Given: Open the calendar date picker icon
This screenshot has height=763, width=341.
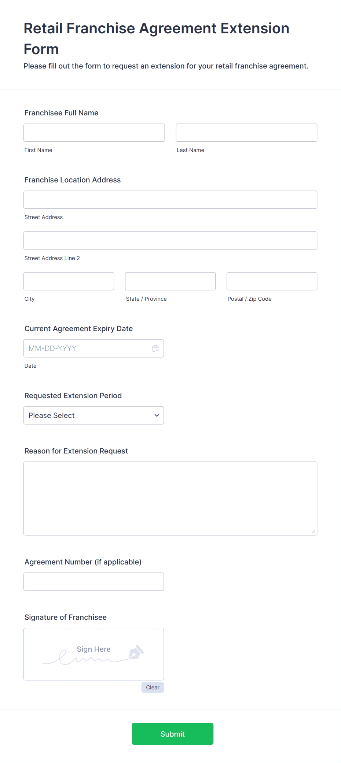Looking at the screenshot, I should click(x=155, y=348).
